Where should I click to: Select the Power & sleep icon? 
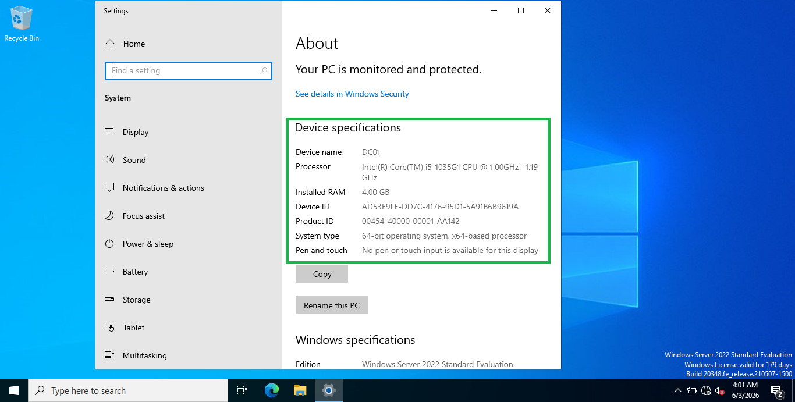tap(109, 244)
